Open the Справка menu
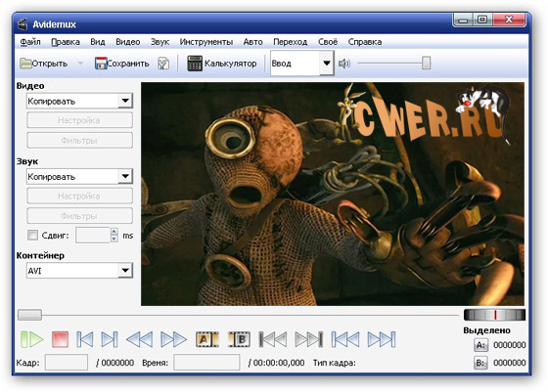This screenshot has height=392, width=548. 364,42
